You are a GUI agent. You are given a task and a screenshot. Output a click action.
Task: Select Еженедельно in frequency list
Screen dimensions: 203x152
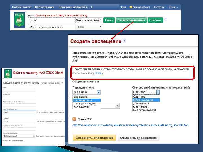point(87,100)
